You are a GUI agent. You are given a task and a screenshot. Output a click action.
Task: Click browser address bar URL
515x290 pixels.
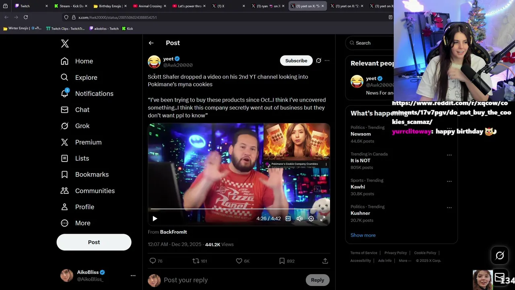[x=117, y=17]
